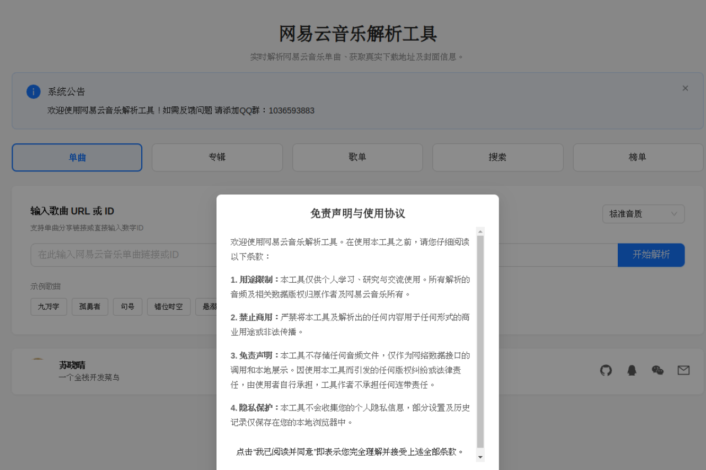The height and width of the screenshot is (470, 706).
Task: Click the 2. 禁止商用 clause text
Action: (x=350, y=325)
